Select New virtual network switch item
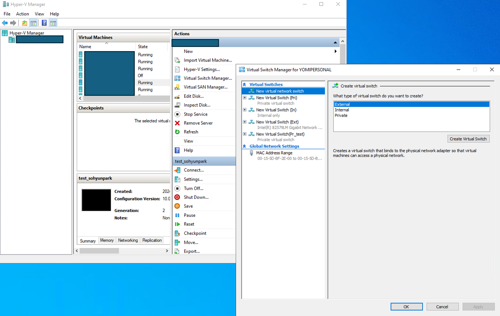This screenshot has height=316, width=500. coord(283,91)
